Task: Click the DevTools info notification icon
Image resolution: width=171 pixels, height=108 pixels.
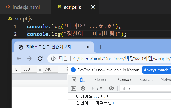Action: click(x=73, y=70)
